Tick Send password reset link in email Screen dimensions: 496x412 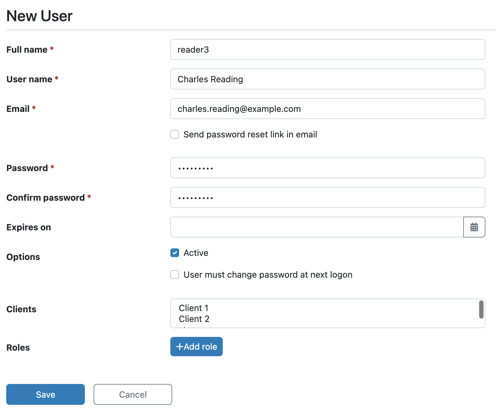point(175,134)
